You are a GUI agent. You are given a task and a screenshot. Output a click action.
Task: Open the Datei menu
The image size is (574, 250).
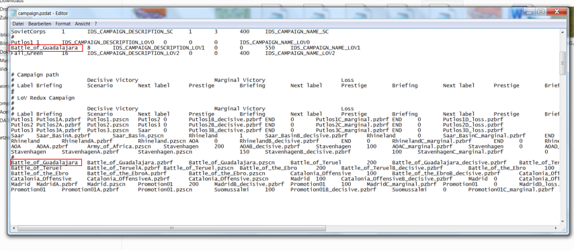tap(18, 24)
